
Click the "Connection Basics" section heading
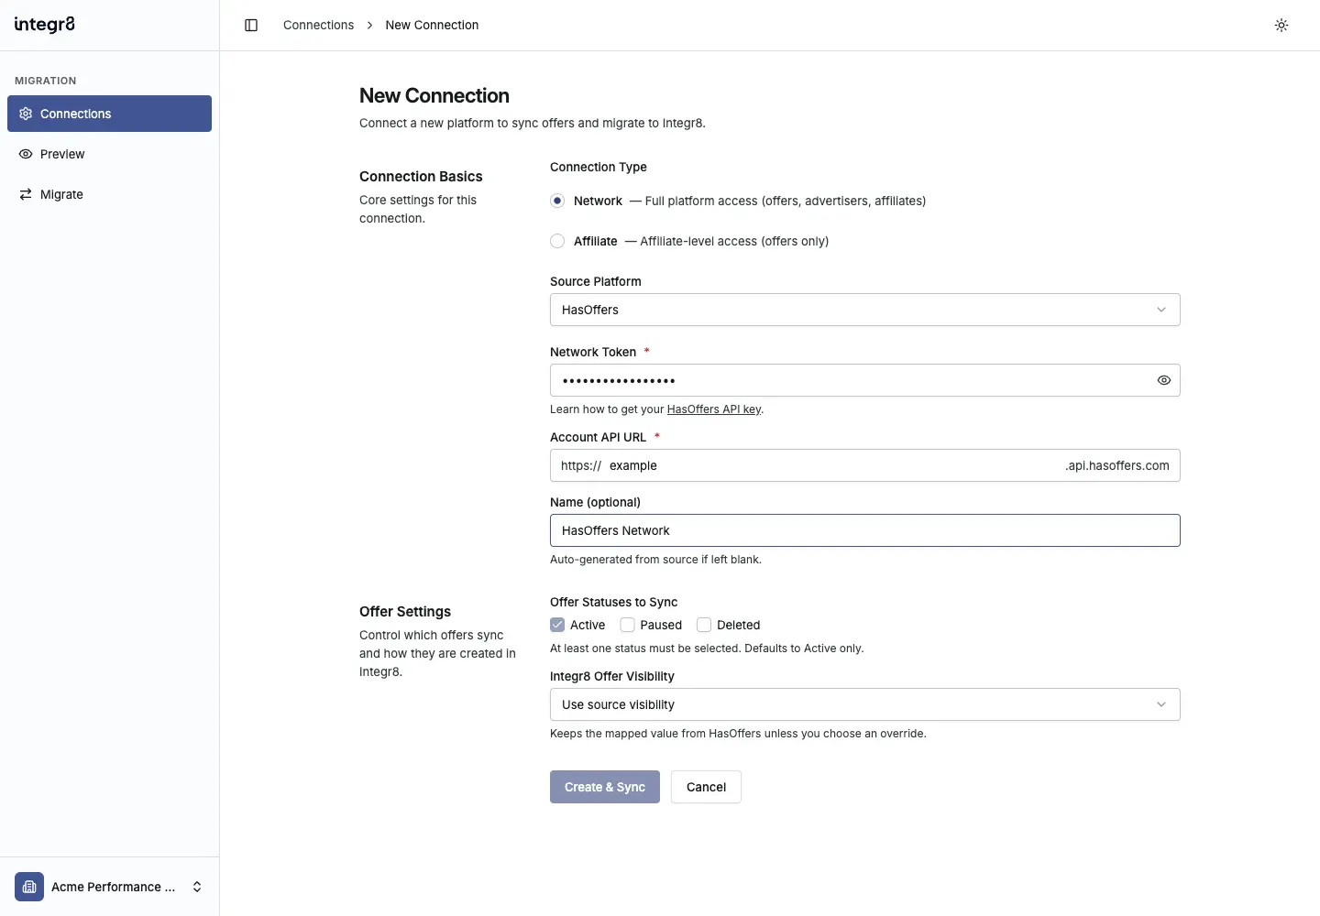point(421,176)
